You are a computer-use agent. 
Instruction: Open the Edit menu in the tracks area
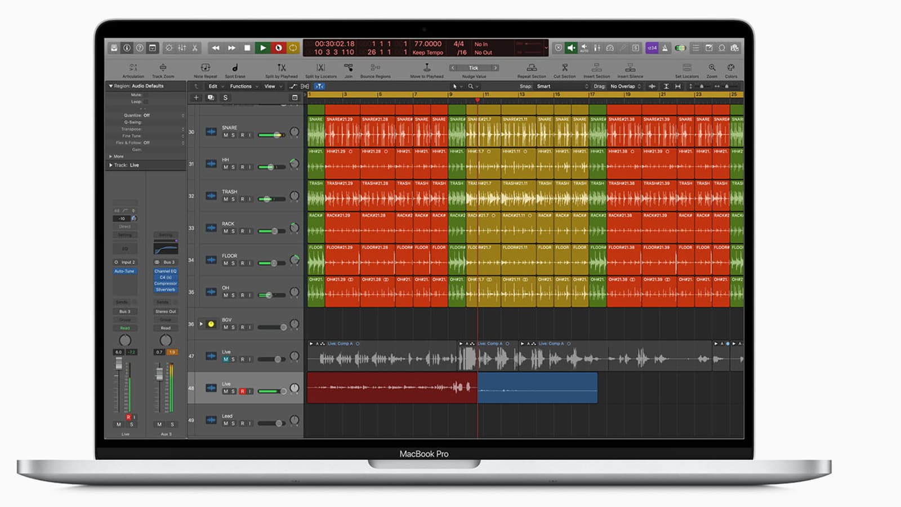click(216, 86)
